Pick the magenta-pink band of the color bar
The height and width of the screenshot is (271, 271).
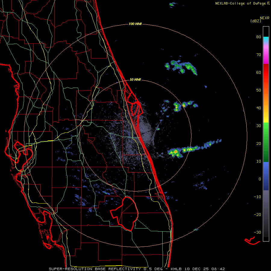click(266, 54)
